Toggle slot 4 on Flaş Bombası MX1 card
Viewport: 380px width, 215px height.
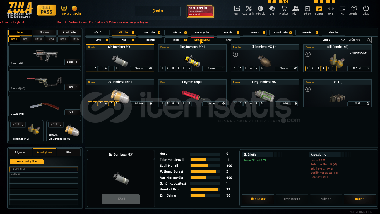pyautogui.click(x=178, y=68)
